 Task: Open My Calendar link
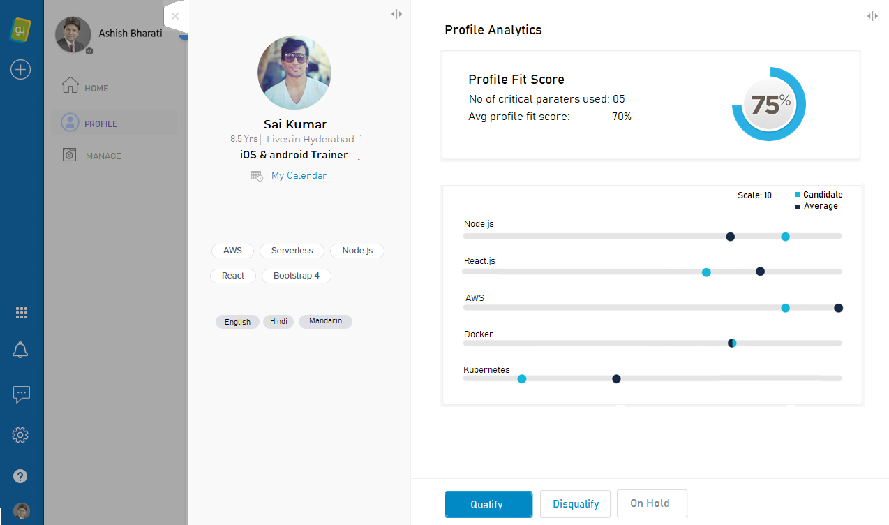point(299,175)
